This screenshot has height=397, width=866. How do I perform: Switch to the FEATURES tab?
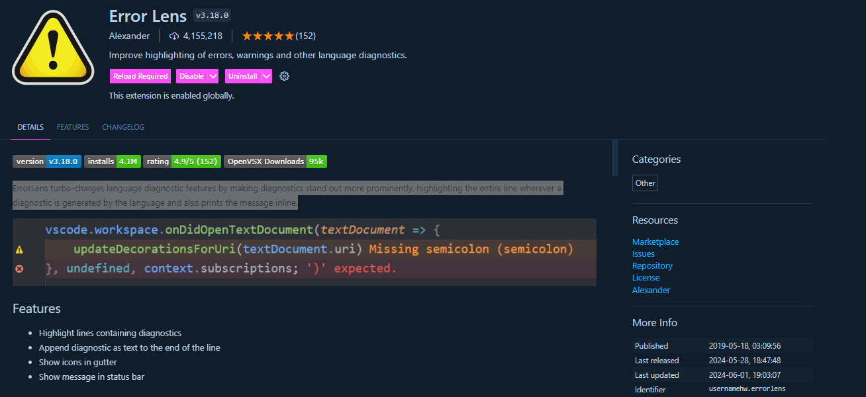[73, 127]
